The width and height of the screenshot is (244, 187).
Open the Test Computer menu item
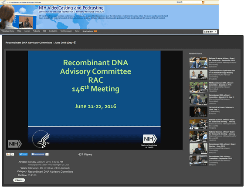(x=66, y=31)
